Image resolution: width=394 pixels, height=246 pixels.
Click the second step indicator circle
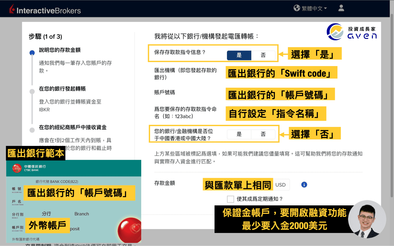pos(32,91)
